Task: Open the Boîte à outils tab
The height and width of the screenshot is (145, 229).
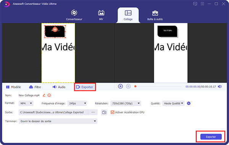Action: pos(155,15)
